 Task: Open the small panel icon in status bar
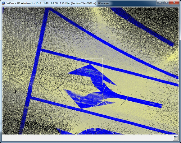point(176,138)
